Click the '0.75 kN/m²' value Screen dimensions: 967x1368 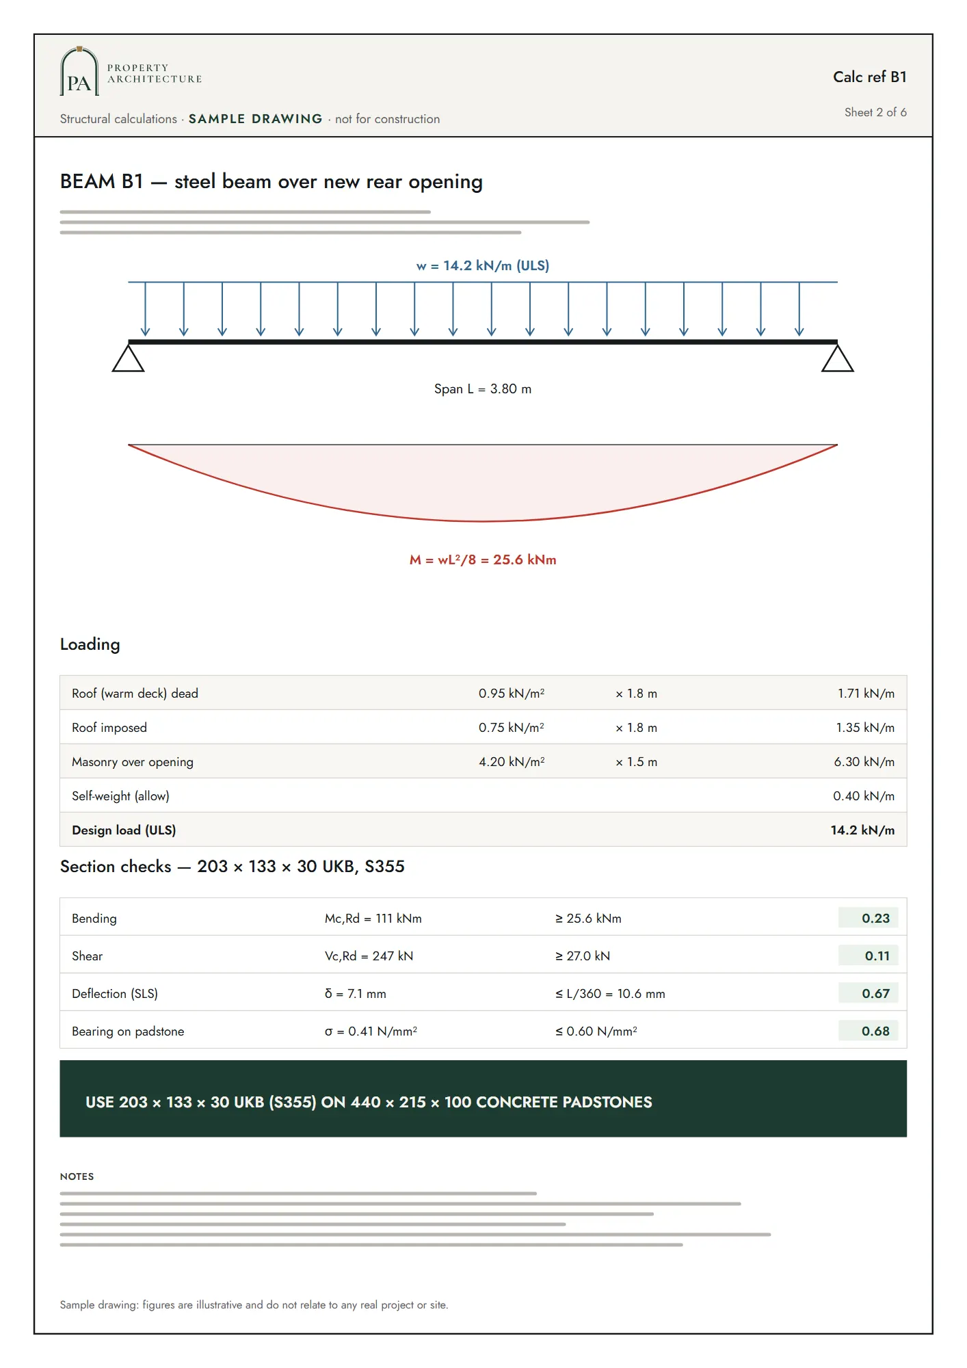pyautogui.click(x=512, y=728)
